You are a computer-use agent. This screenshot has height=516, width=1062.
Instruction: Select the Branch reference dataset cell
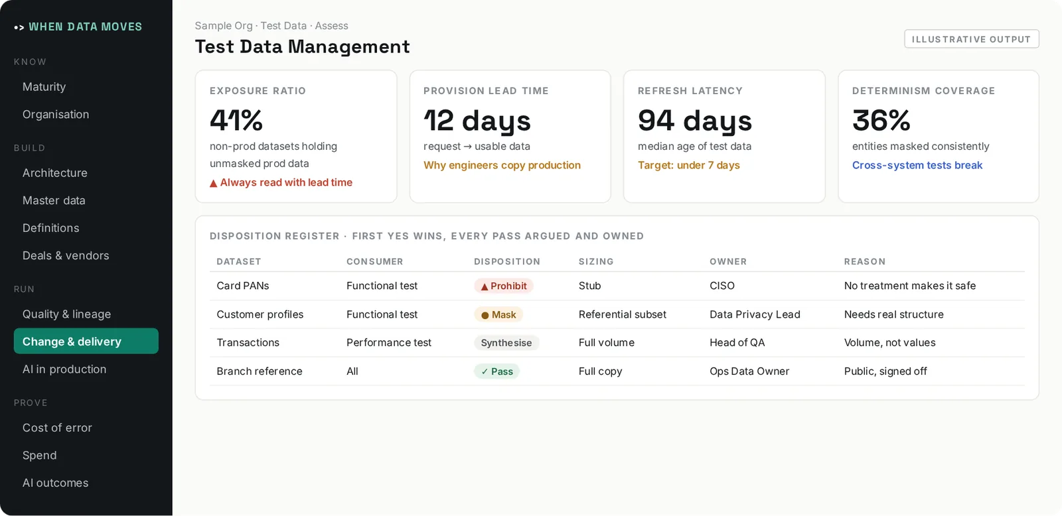[260, 371]
